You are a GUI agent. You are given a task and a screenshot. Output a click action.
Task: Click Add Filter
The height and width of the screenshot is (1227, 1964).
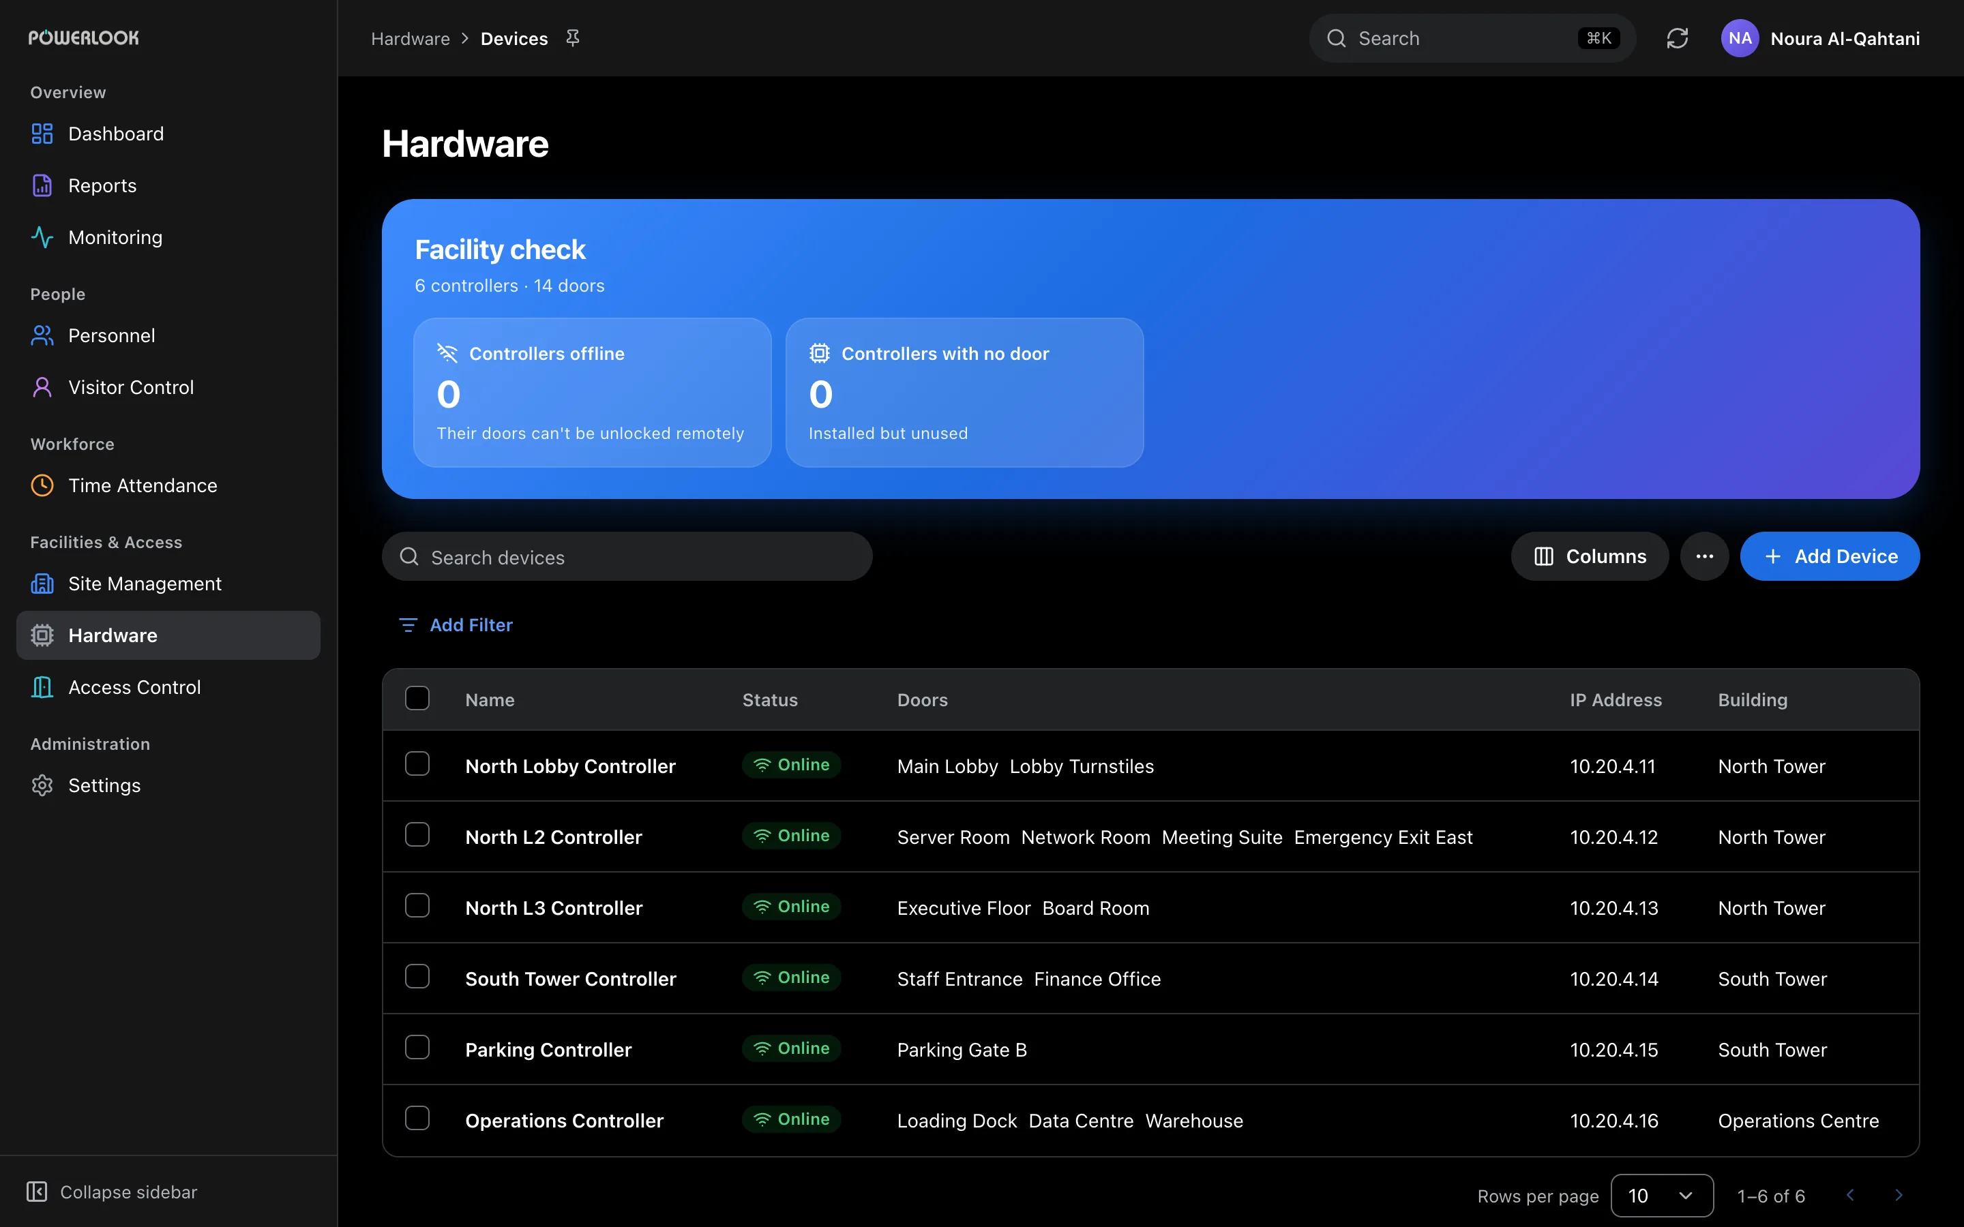tap(456, 625)
